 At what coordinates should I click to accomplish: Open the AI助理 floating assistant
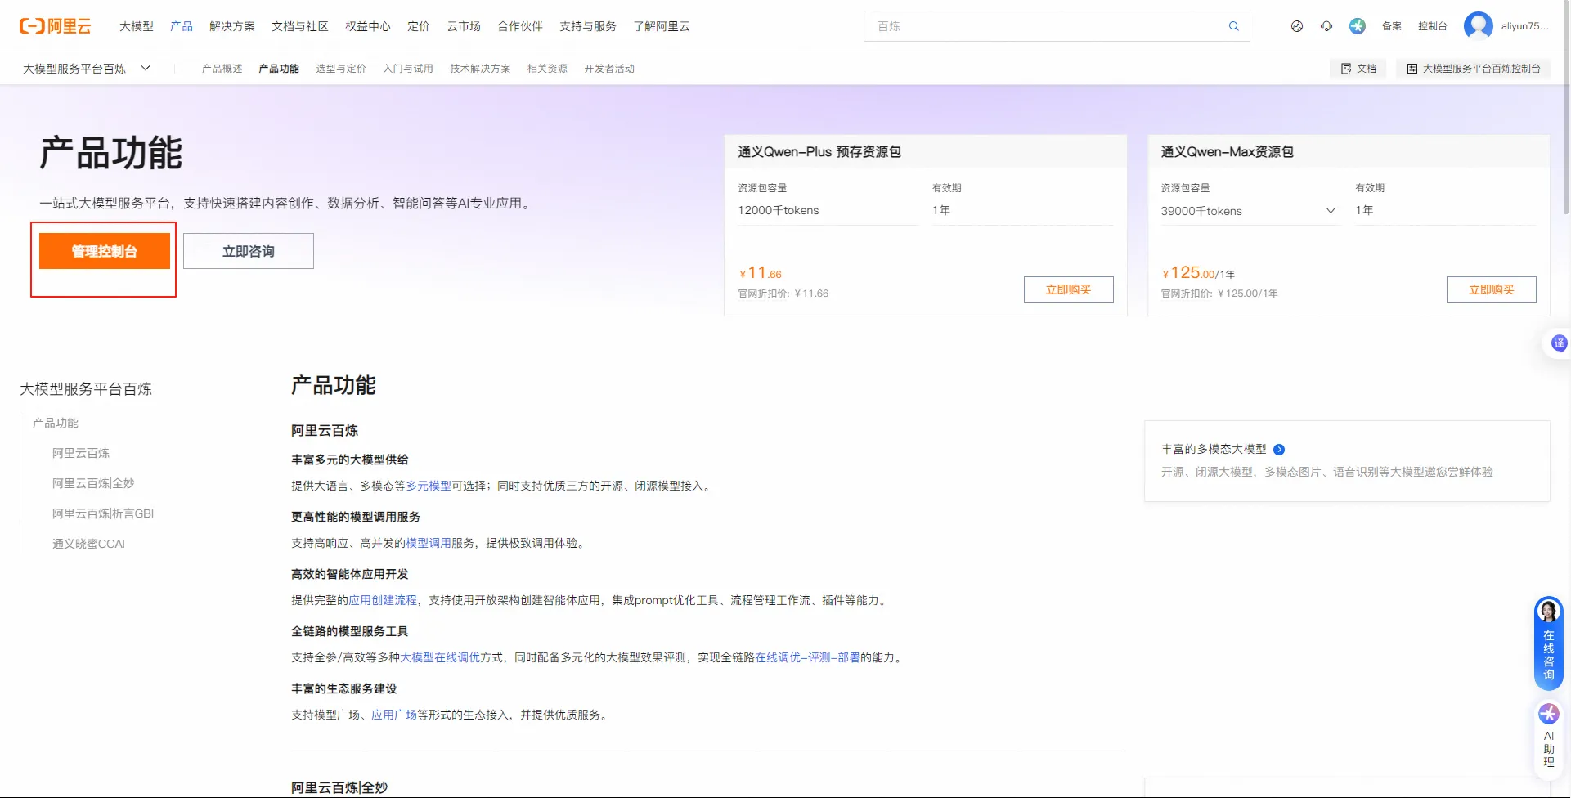click(1548, 737)
